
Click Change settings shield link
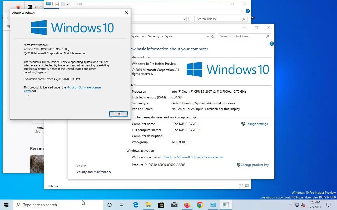(255, 124)
